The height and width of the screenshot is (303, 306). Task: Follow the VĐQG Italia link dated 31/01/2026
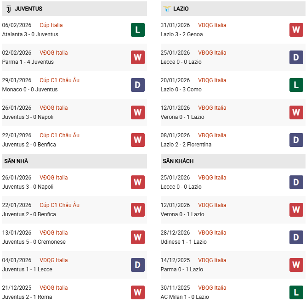(x=212, y=25)
